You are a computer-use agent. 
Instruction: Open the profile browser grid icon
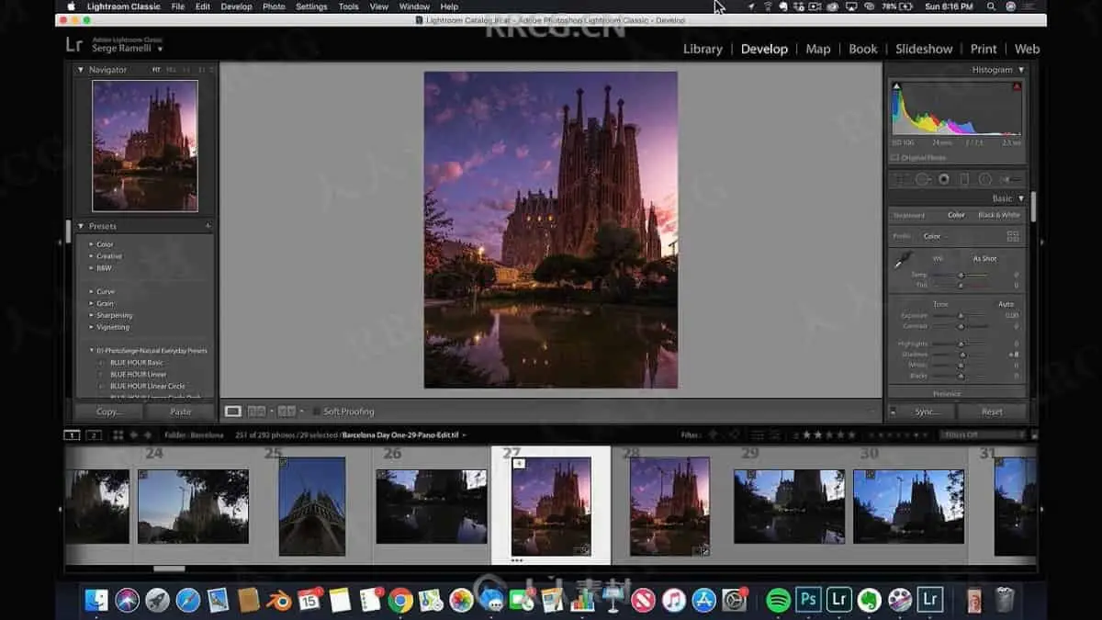coord(1013,236)
